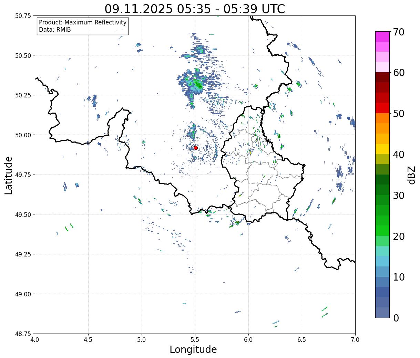The image size is (420, 358).
Task: Click the y-axis tick label 49.75
Action: click(23, 175)
